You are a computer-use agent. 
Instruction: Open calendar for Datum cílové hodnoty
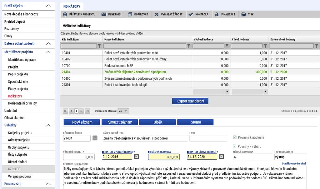pos(222,157)
